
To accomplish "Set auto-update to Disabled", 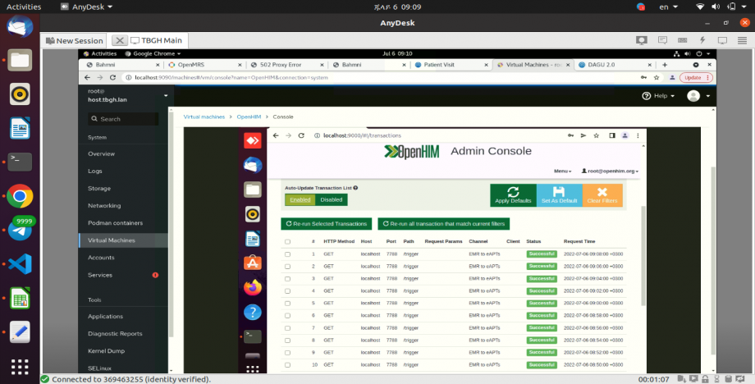I will pyautogui.click(x=332, y=199).
